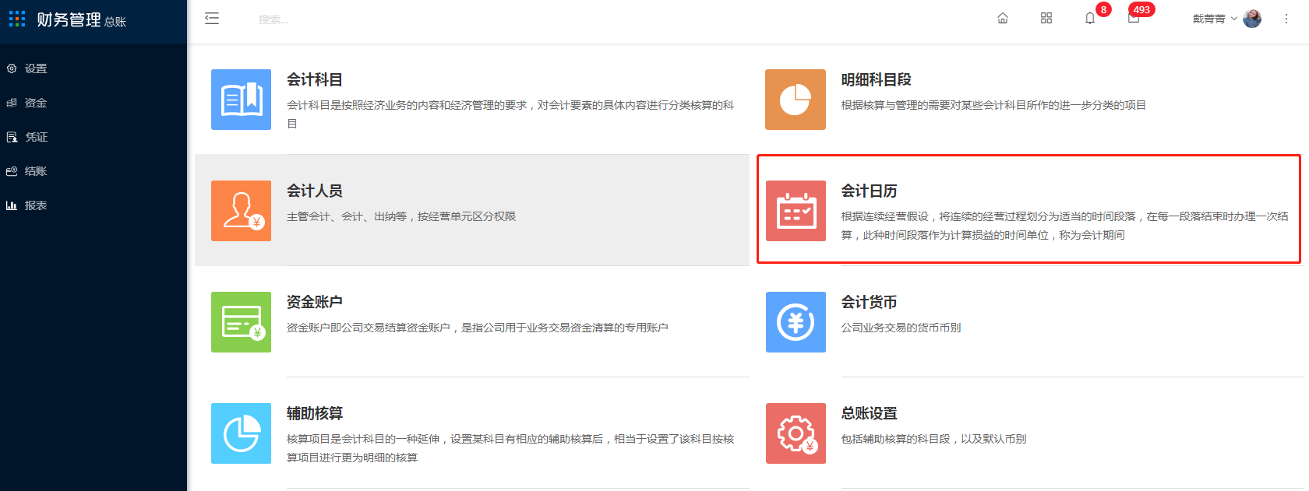Open the 辅助核算 title link
The height and width of the screenshot is (491, 1309).
315,413
